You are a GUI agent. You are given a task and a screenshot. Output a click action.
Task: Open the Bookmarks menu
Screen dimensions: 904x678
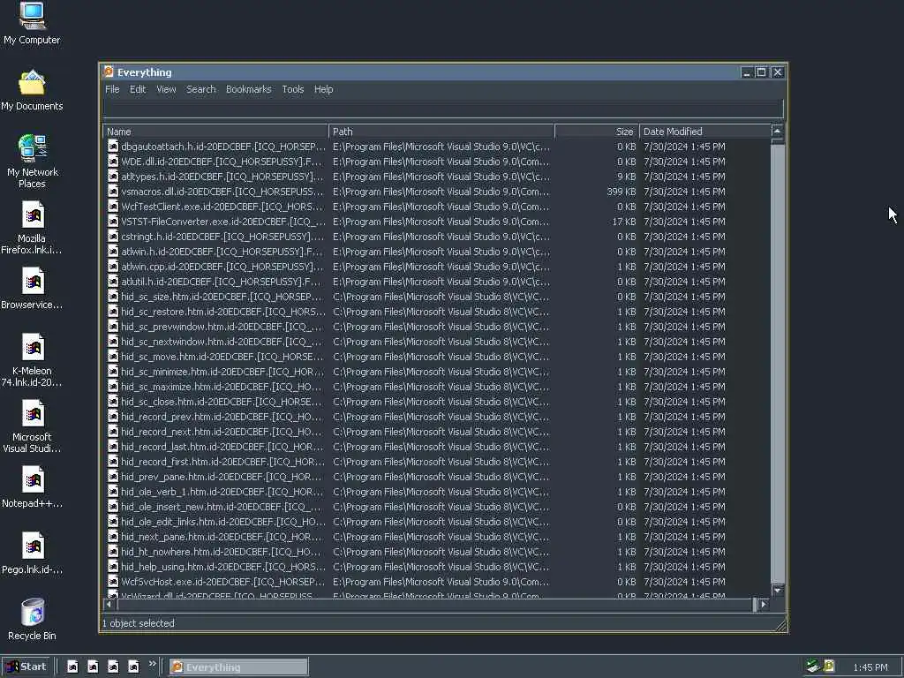click(248, 89)
